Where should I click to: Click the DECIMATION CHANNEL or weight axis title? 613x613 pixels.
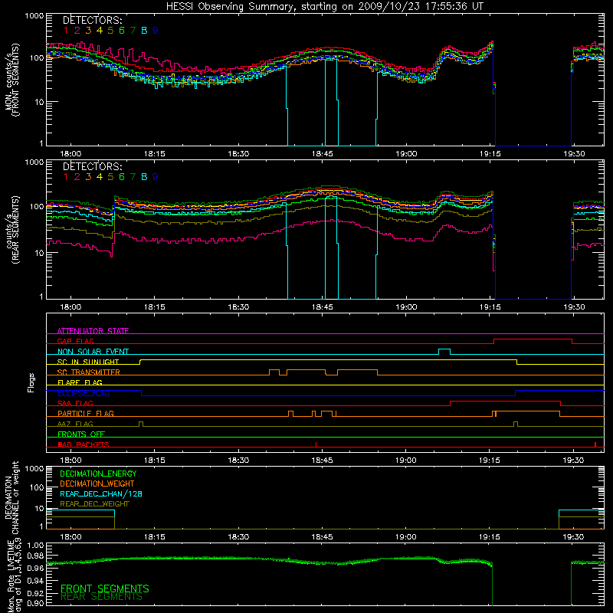click(12, 497)
